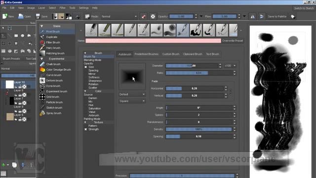
Task: Click the Overwrite Preset button
Action: [x=233, y=41]
